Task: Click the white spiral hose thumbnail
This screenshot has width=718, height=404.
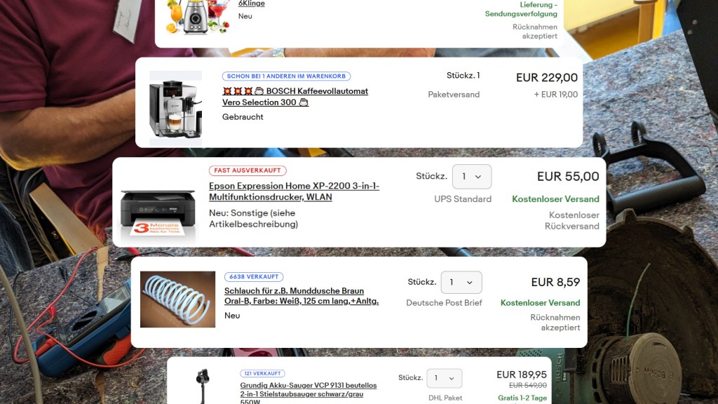Action: pos(177,299)
